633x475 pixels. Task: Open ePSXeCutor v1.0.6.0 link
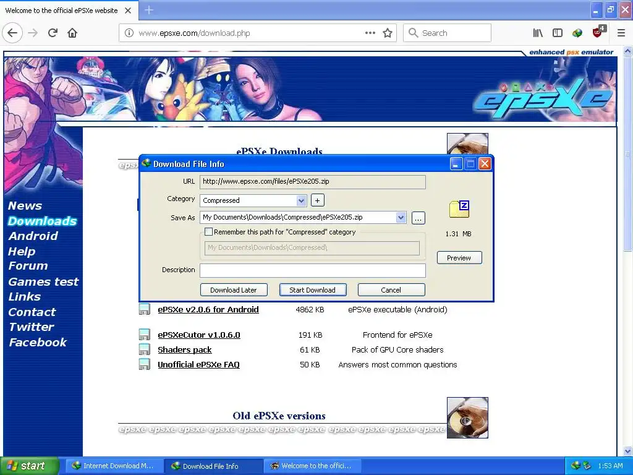[199, 335]
